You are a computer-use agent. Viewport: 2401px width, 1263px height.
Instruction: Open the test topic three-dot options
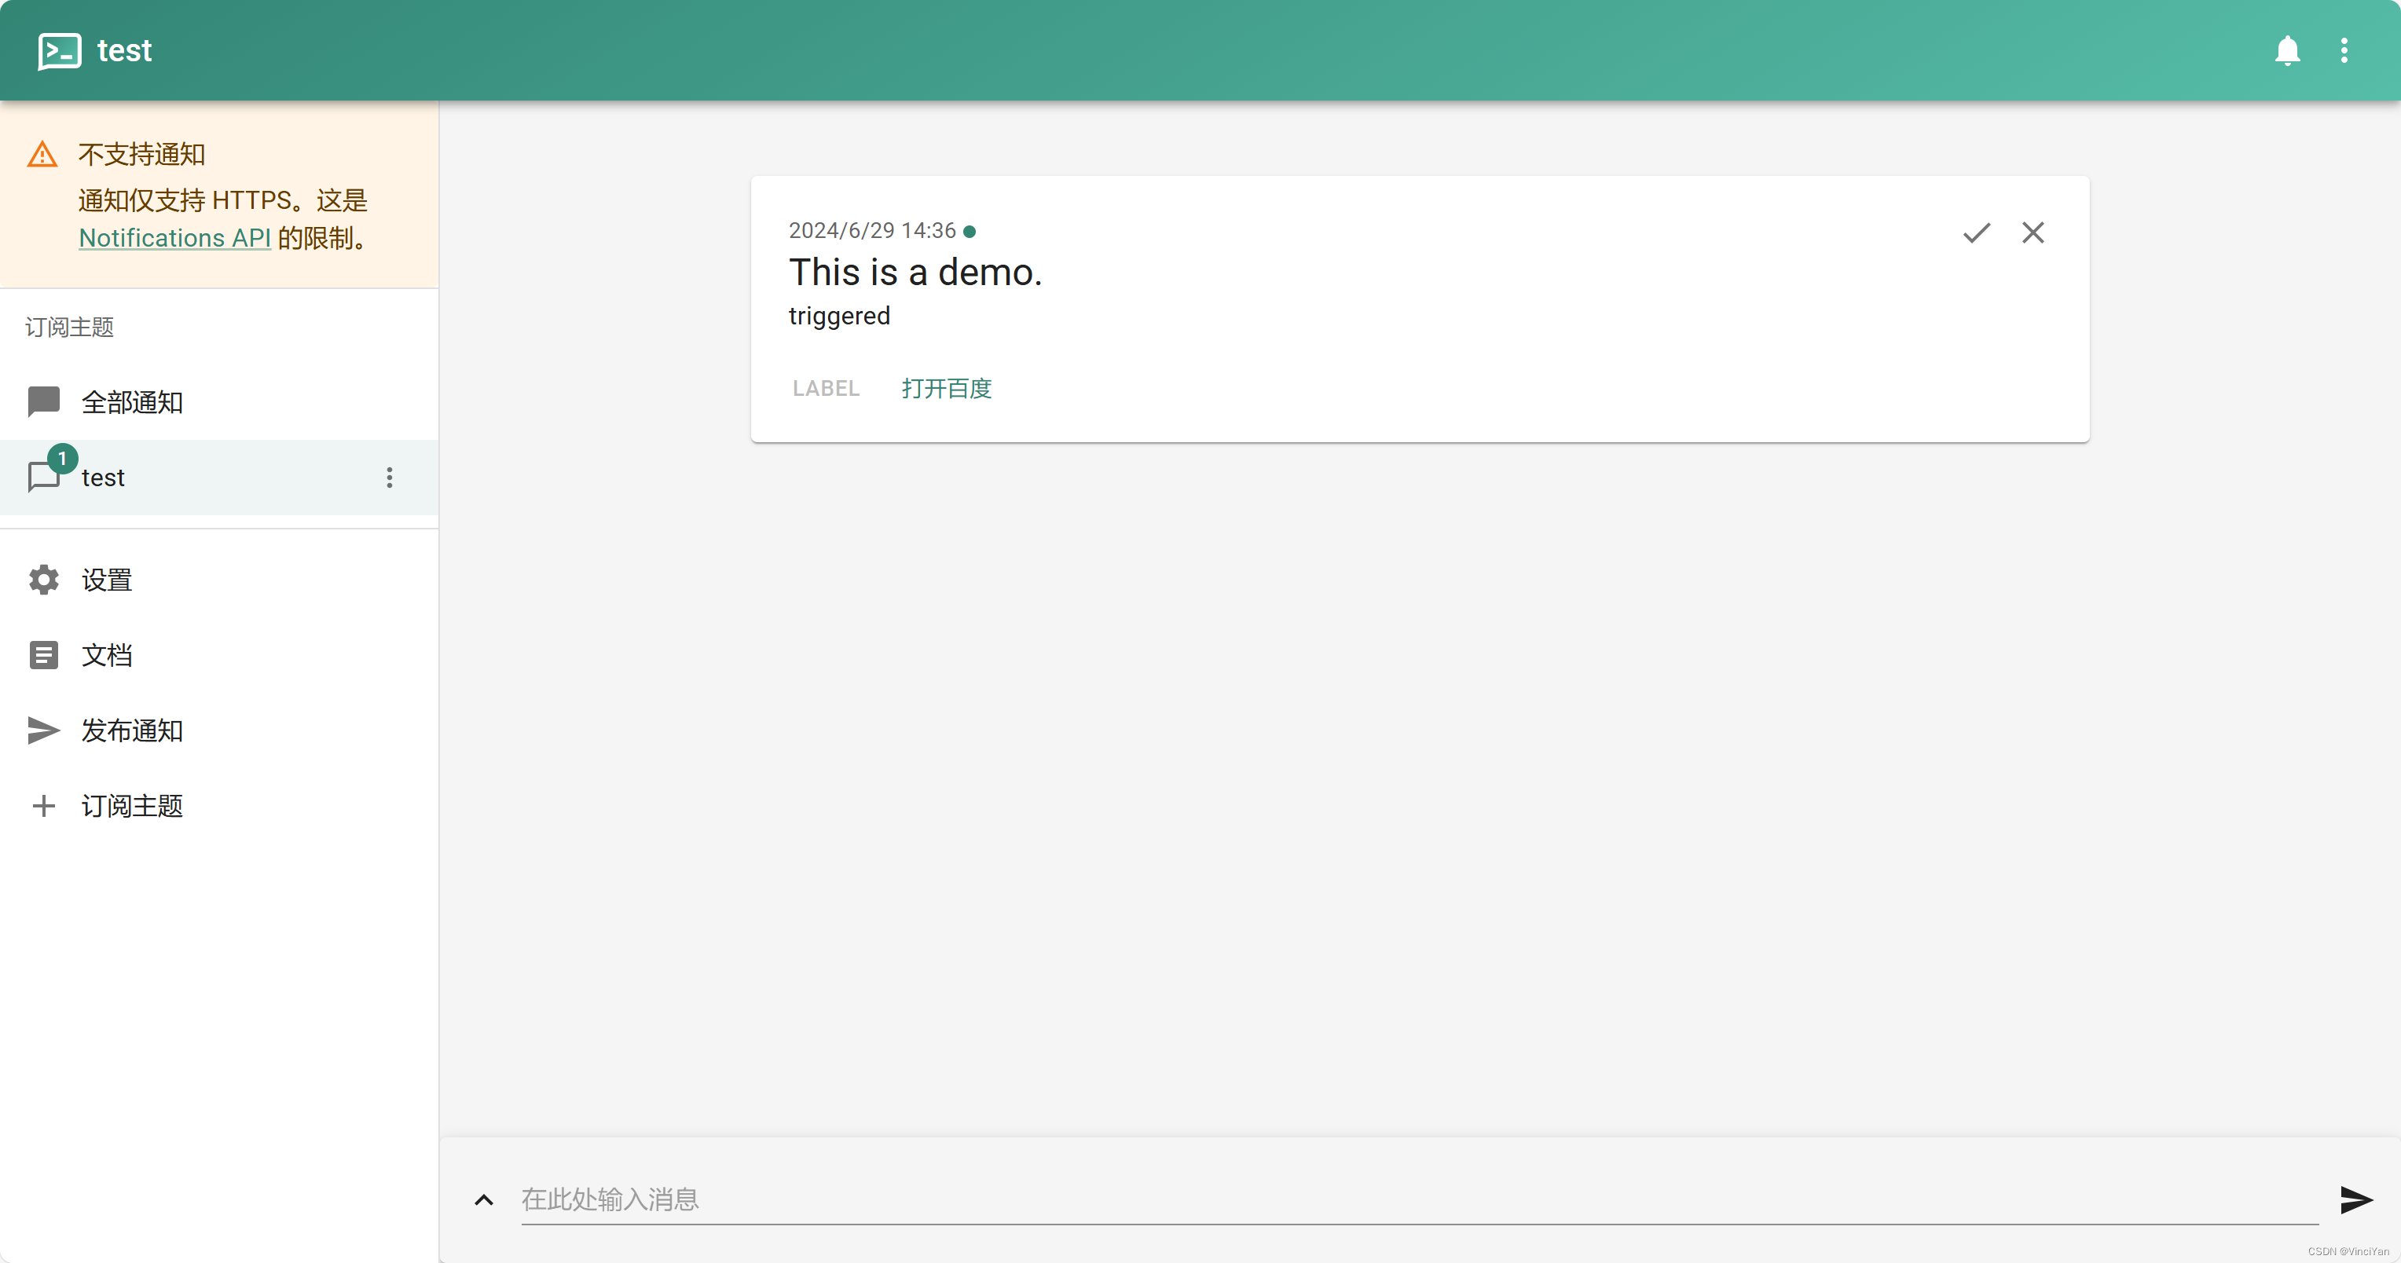[389, 478]
